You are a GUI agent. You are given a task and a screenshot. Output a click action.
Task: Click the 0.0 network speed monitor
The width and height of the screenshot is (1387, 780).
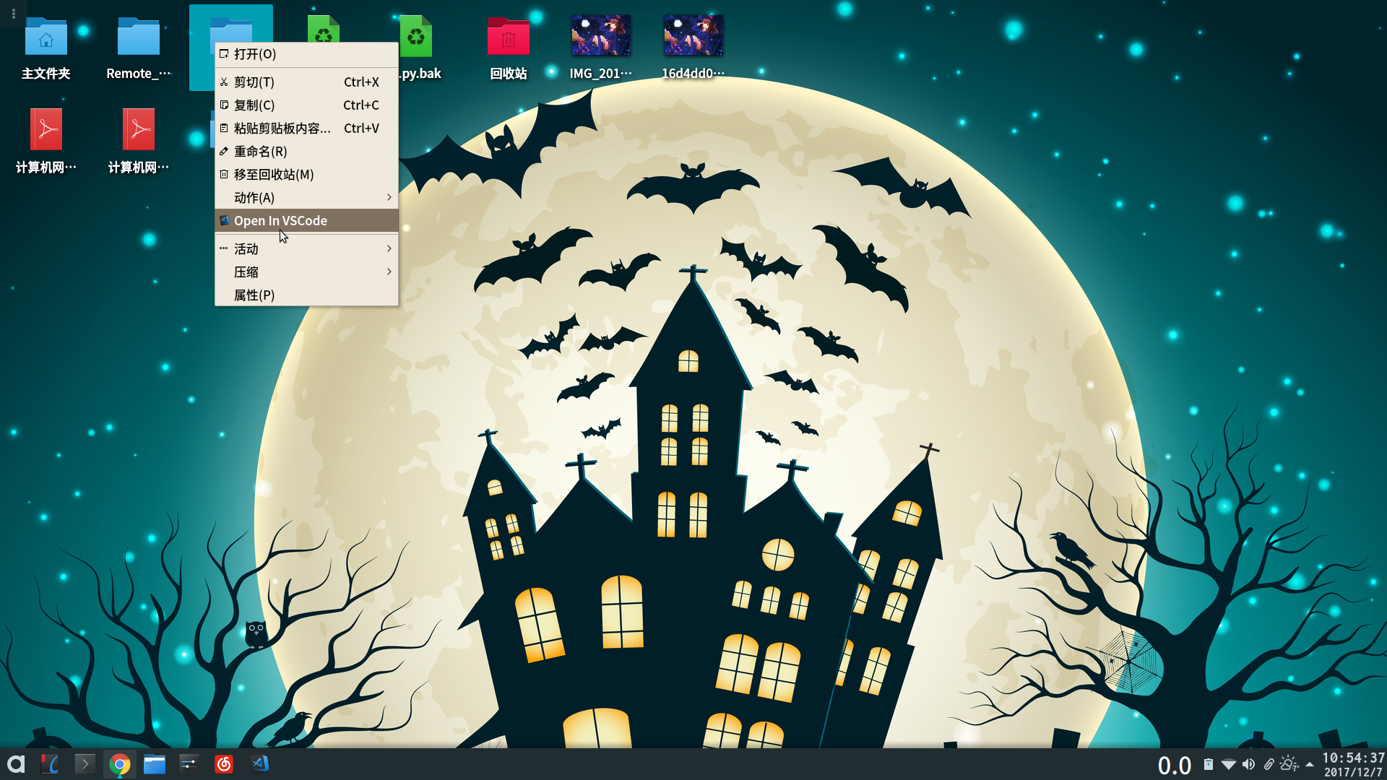pos(1175,766)
